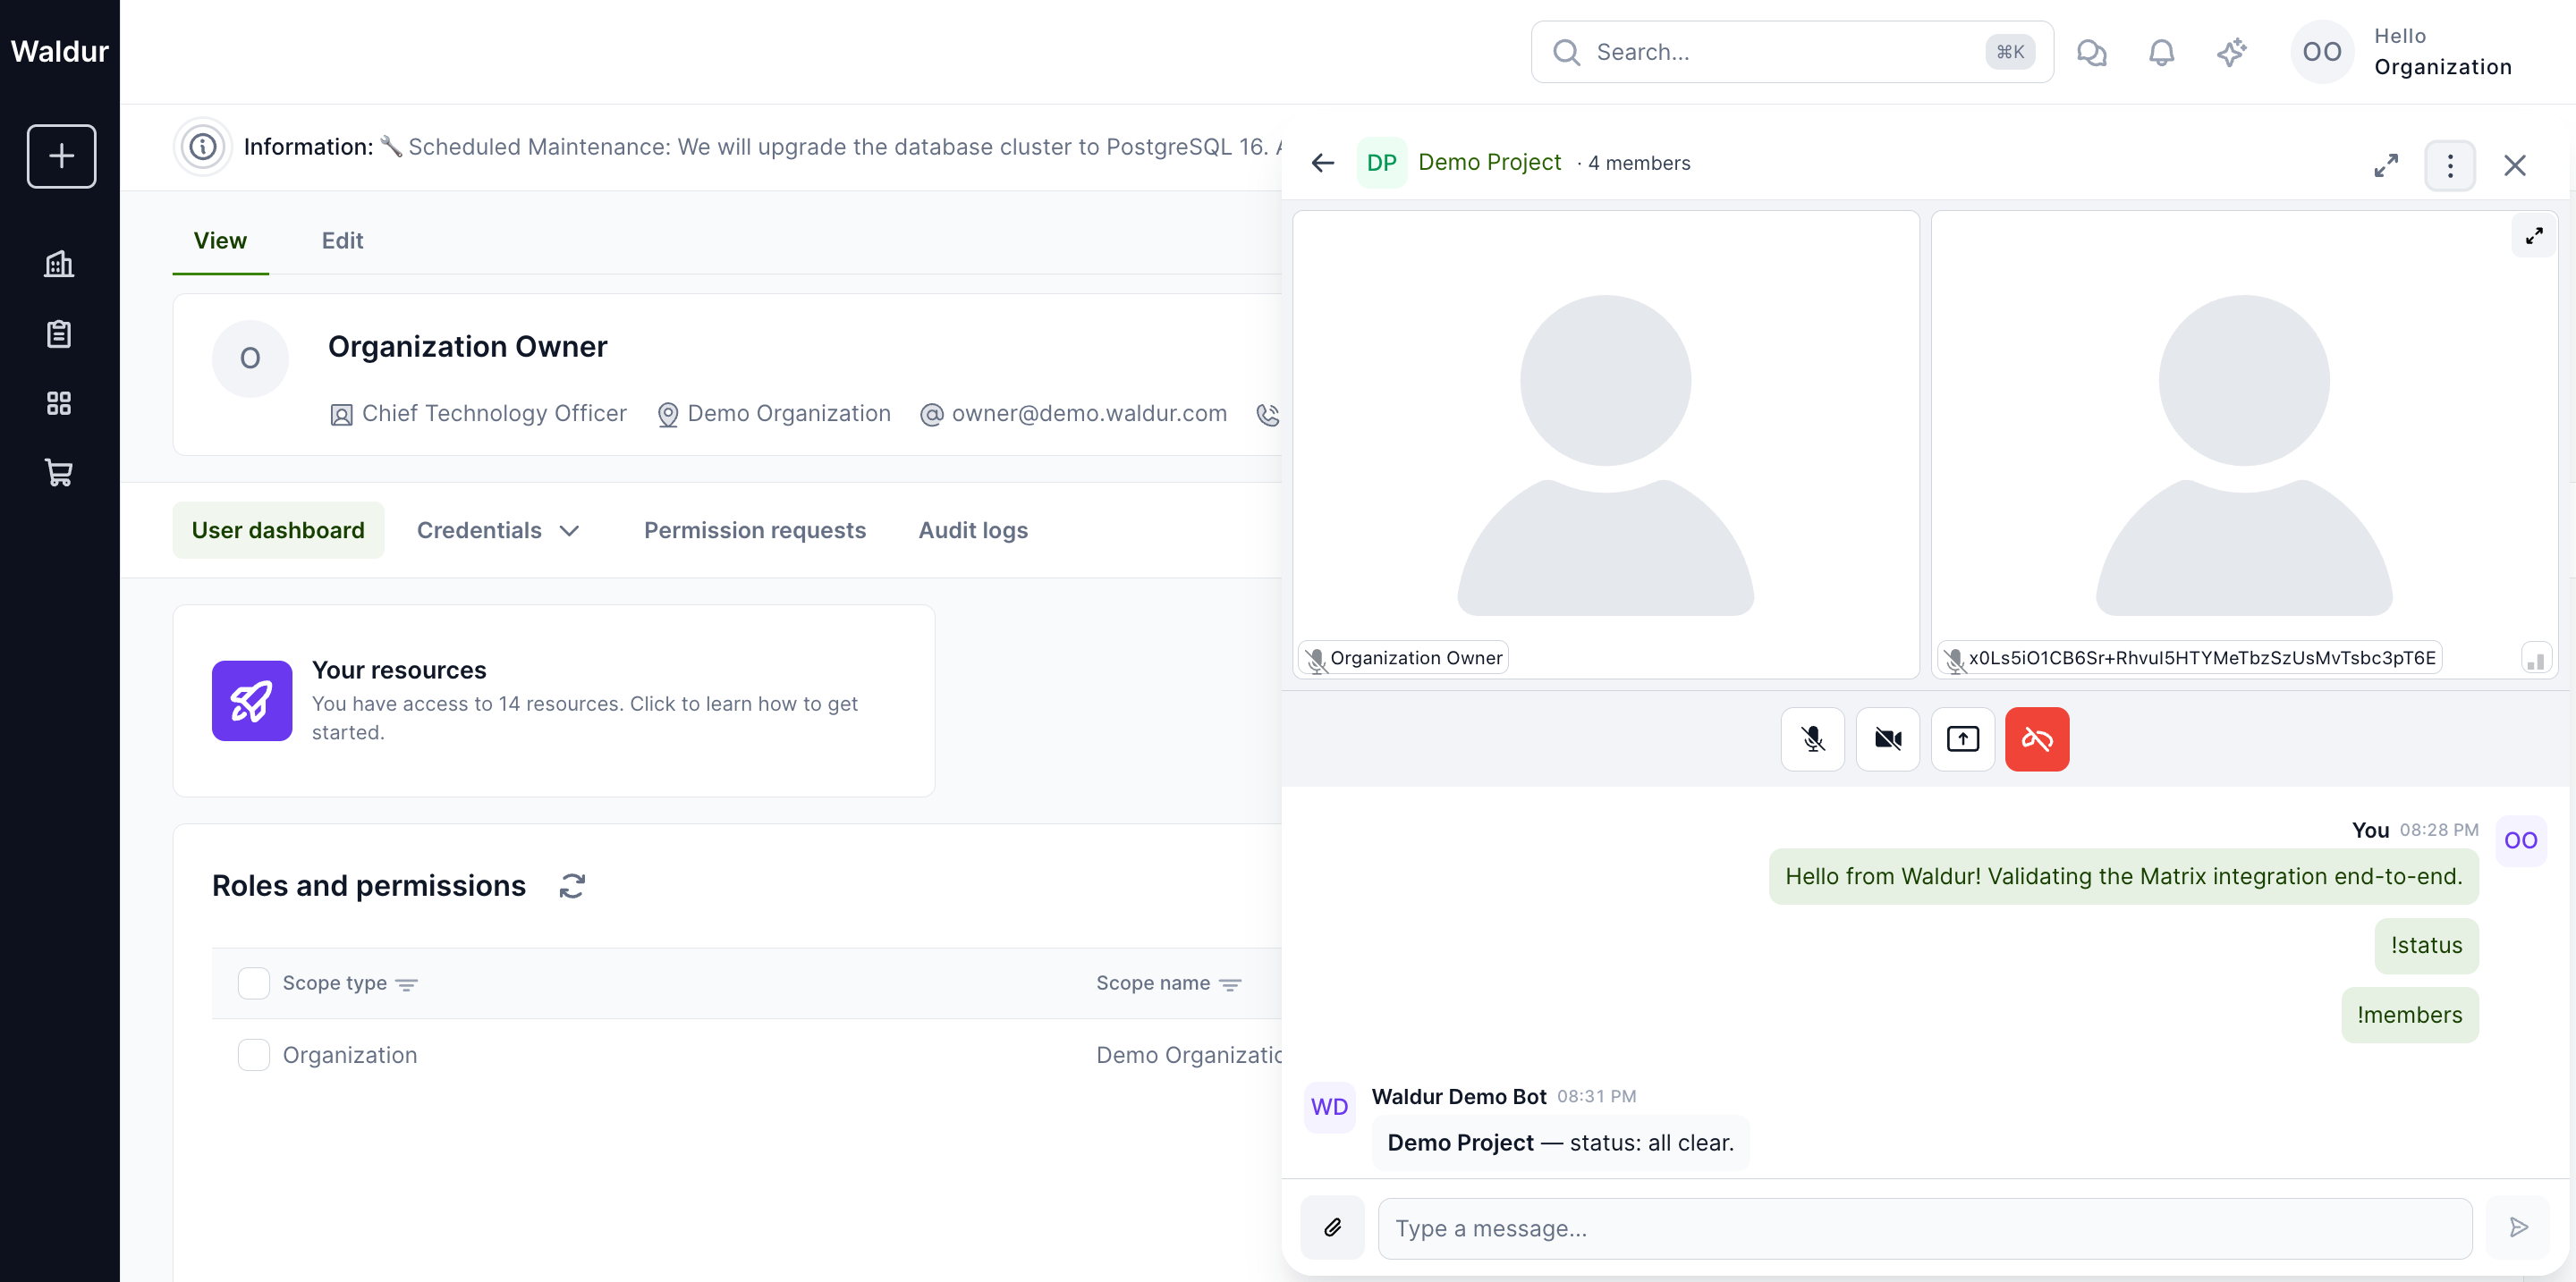Viewport: 2576px width, 1282px height.
Task: Click the Waldur logo
Action: pyautogui.click(x=60, y=51)
